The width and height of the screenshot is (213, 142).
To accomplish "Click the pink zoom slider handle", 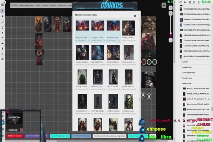I will [171, 33].
